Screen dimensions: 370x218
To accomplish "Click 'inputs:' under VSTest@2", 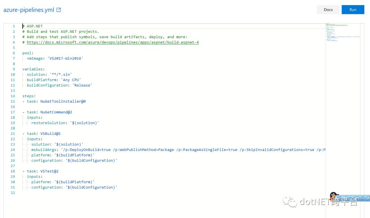I will pyautogui.click(x=35, y=177).
